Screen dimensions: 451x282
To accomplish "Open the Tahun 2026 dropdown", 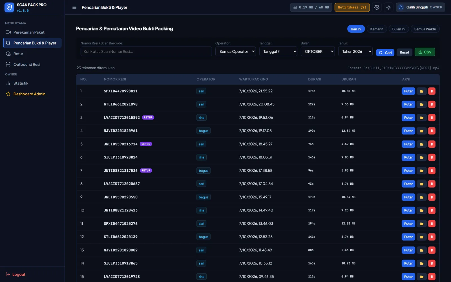I will click(x=355, y=51).
